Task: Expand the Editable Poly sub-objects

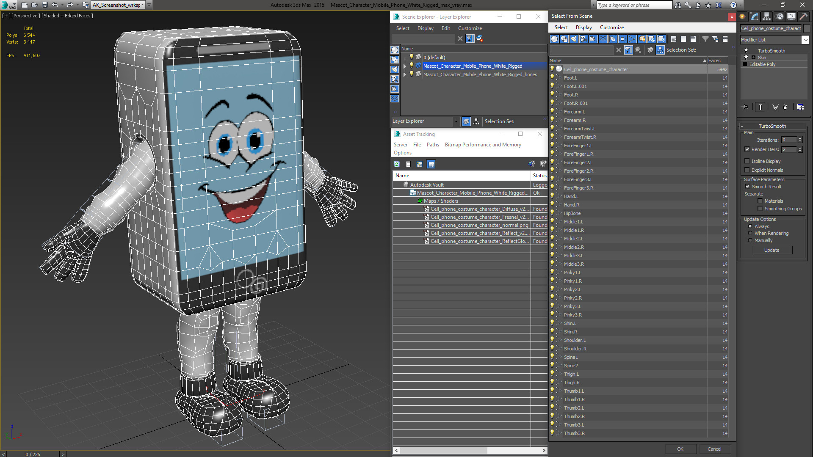Action: click(x=745, y=64)
